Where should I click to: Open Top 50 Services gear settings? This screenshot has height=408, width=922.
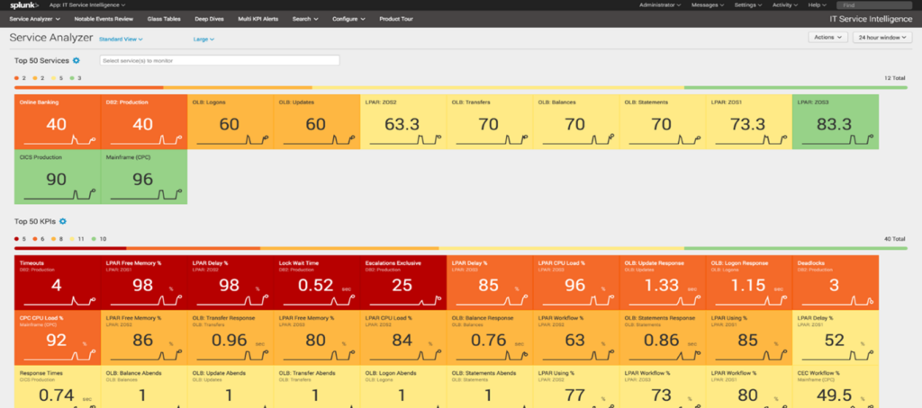(77, 60)
